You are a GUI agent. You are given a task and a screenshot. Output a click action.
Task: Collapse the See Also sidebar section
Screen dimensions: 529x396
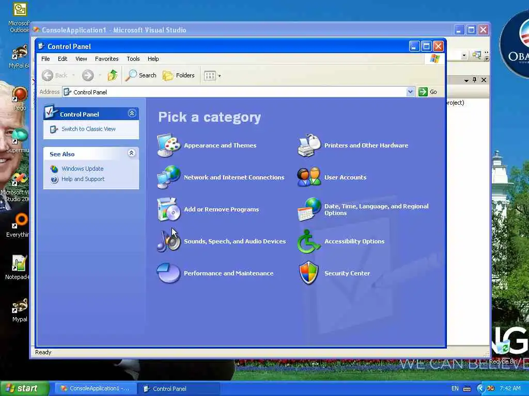click(132, 153)
